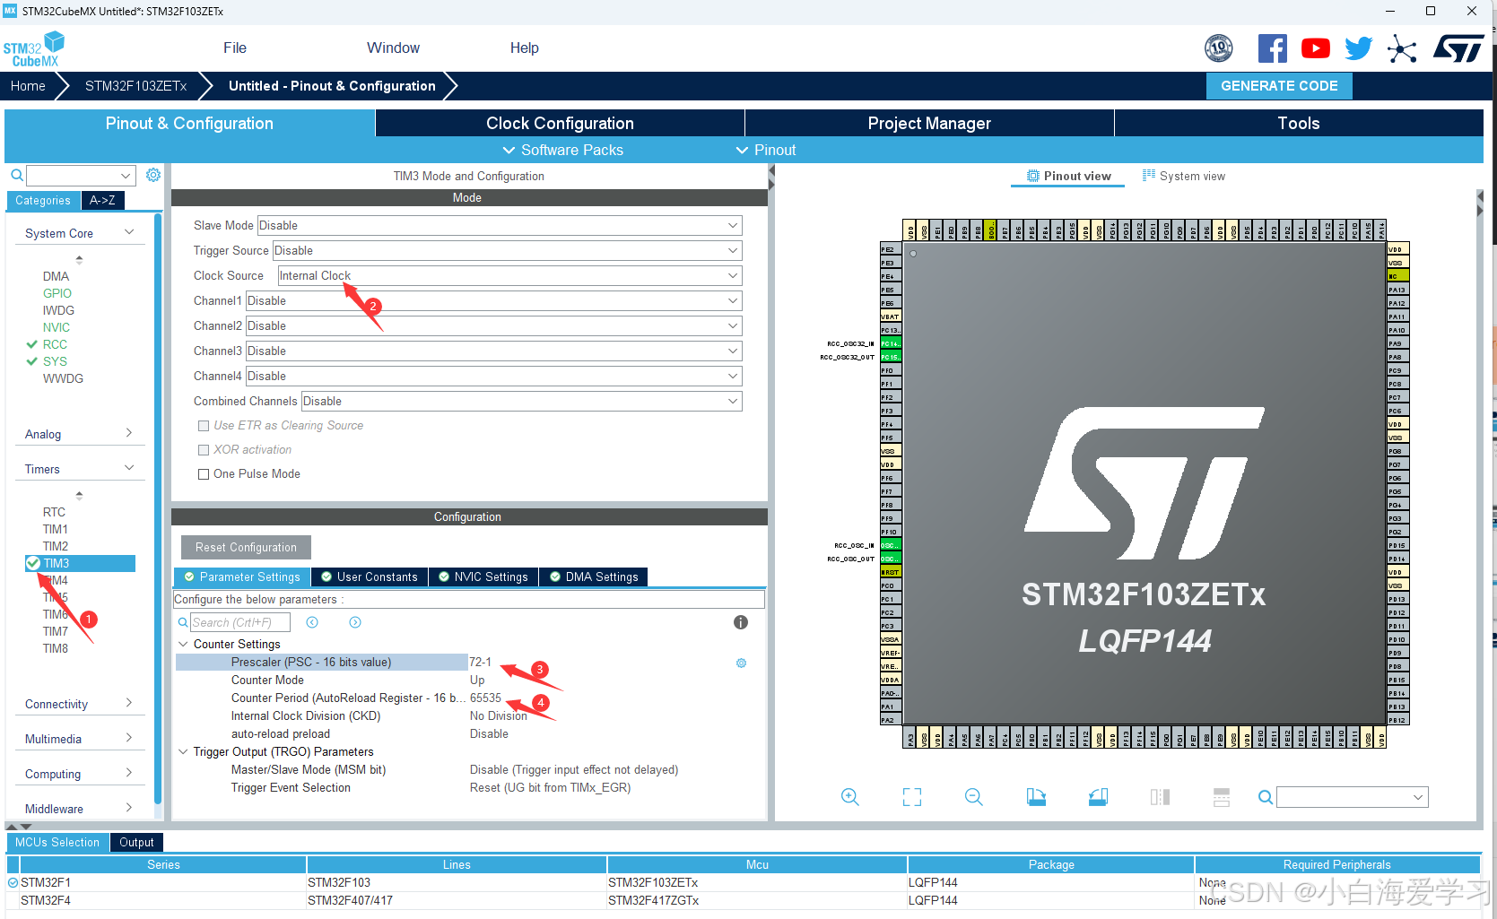Open the YouTube link icon
Viewport: 1497px width, 919px height.
click(1315, 48)
